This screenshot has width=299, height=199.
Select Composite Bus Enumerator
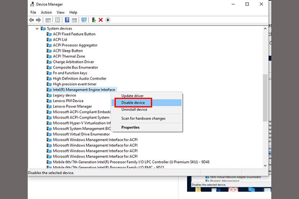coord(76,67)
